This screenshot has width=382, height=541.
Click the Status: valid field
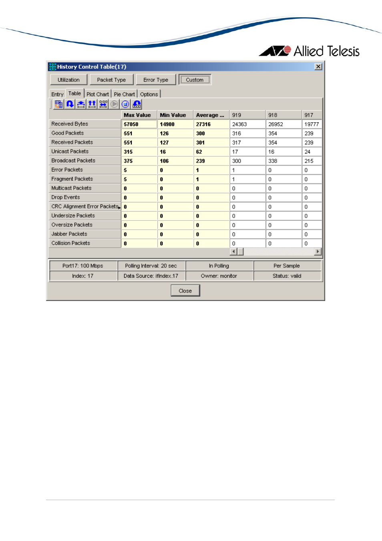(x=287, y=276)
